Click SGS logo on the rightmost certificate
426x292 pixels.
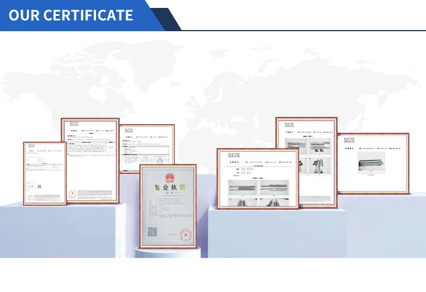(x=349, y=140)
